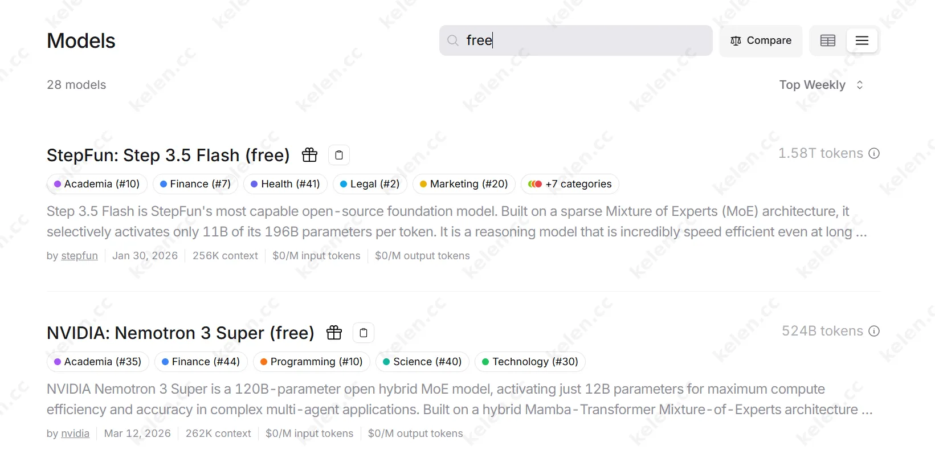Expand the +7 categories chip
Viewport: 935px width, 462px height.
coord(570,184)
